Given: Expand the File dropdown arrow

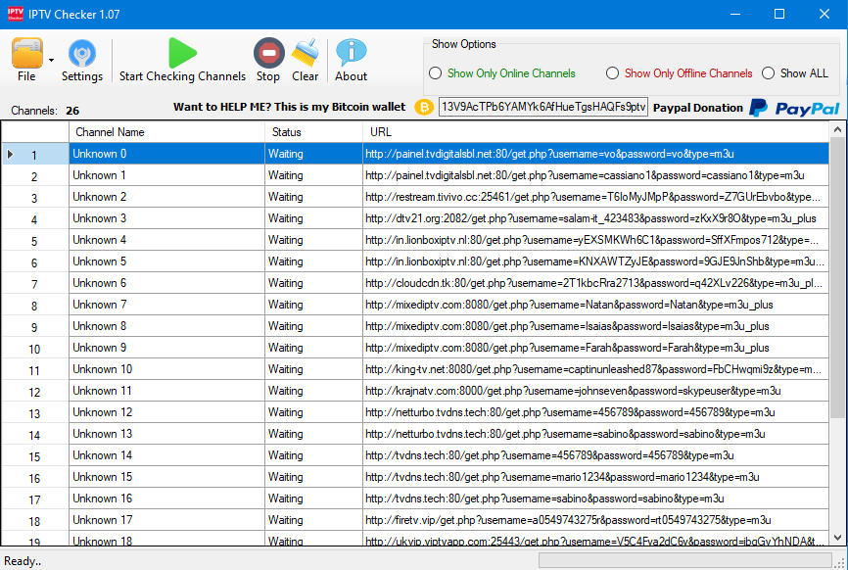Looking at the screenshot, I should 51,60.
